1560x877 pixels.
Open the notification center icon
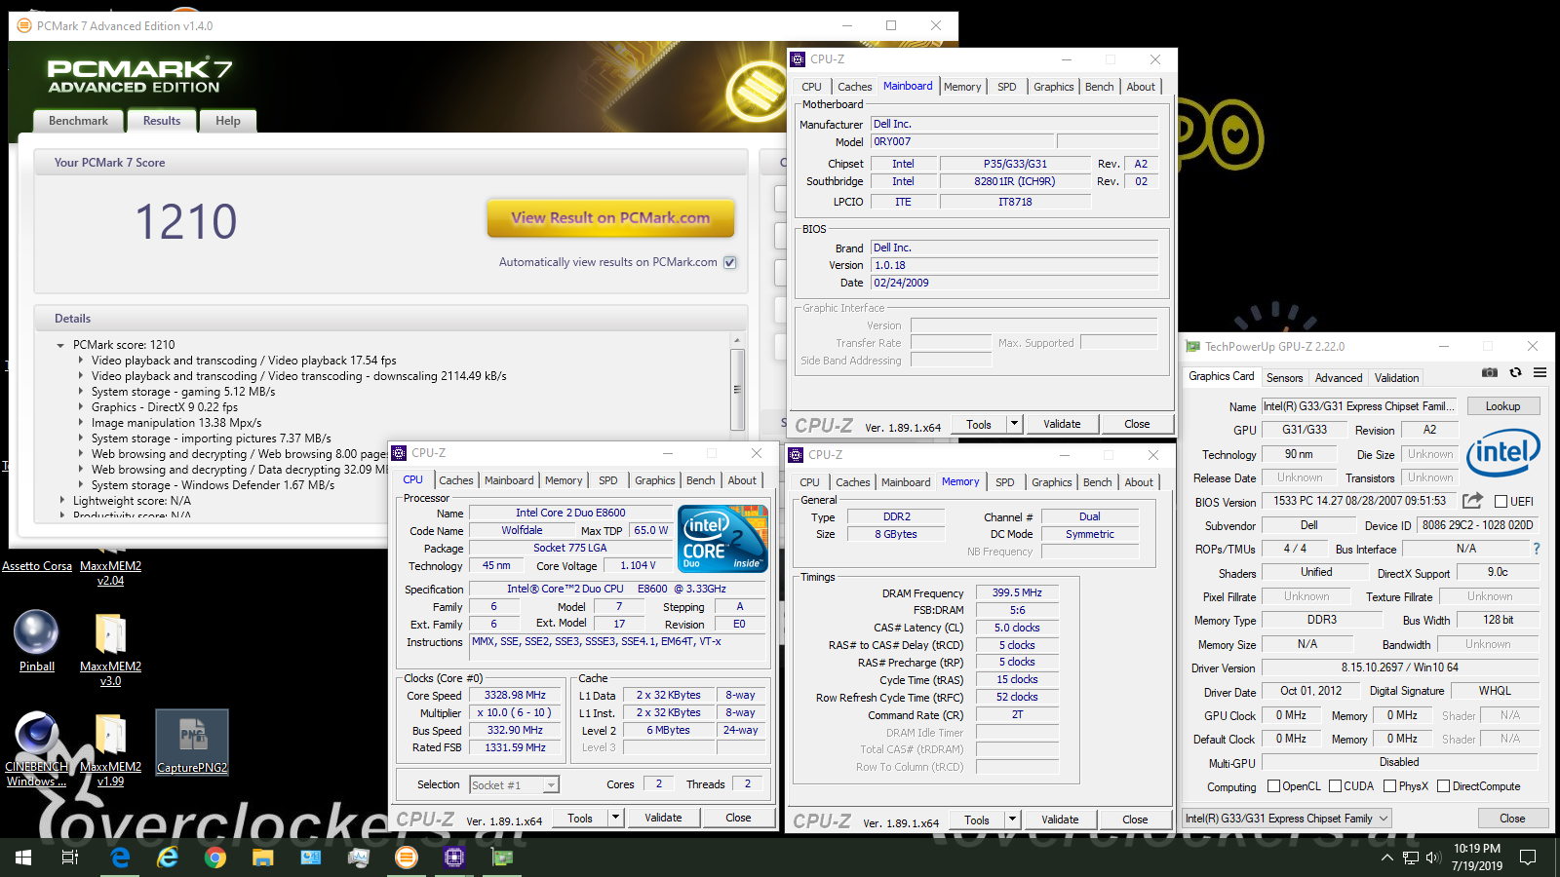pos(1528,858)
